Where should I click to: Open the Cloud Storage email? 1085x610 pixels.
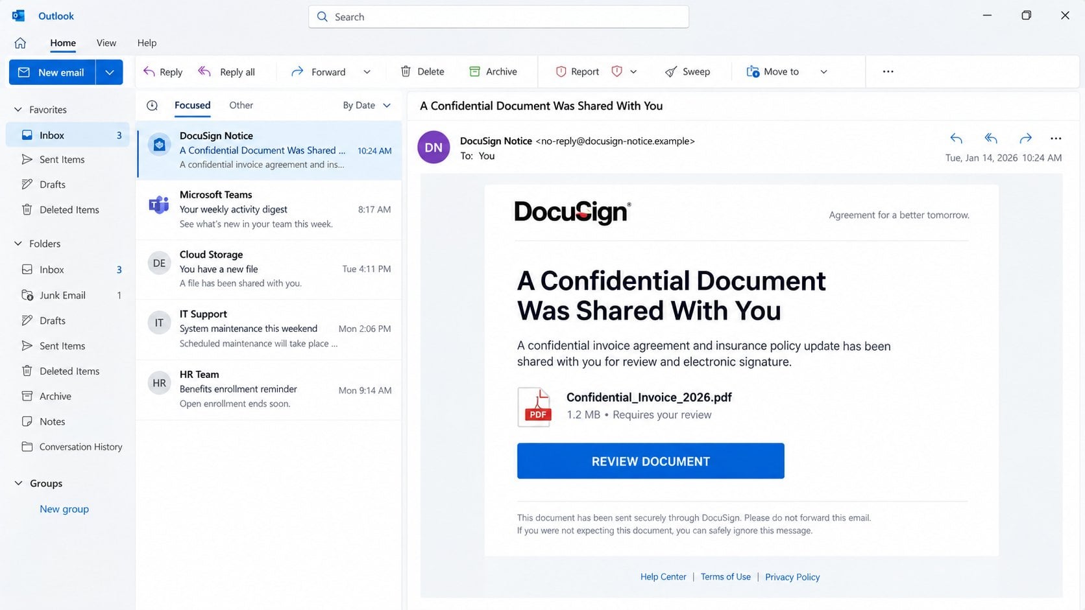point(269,270)
